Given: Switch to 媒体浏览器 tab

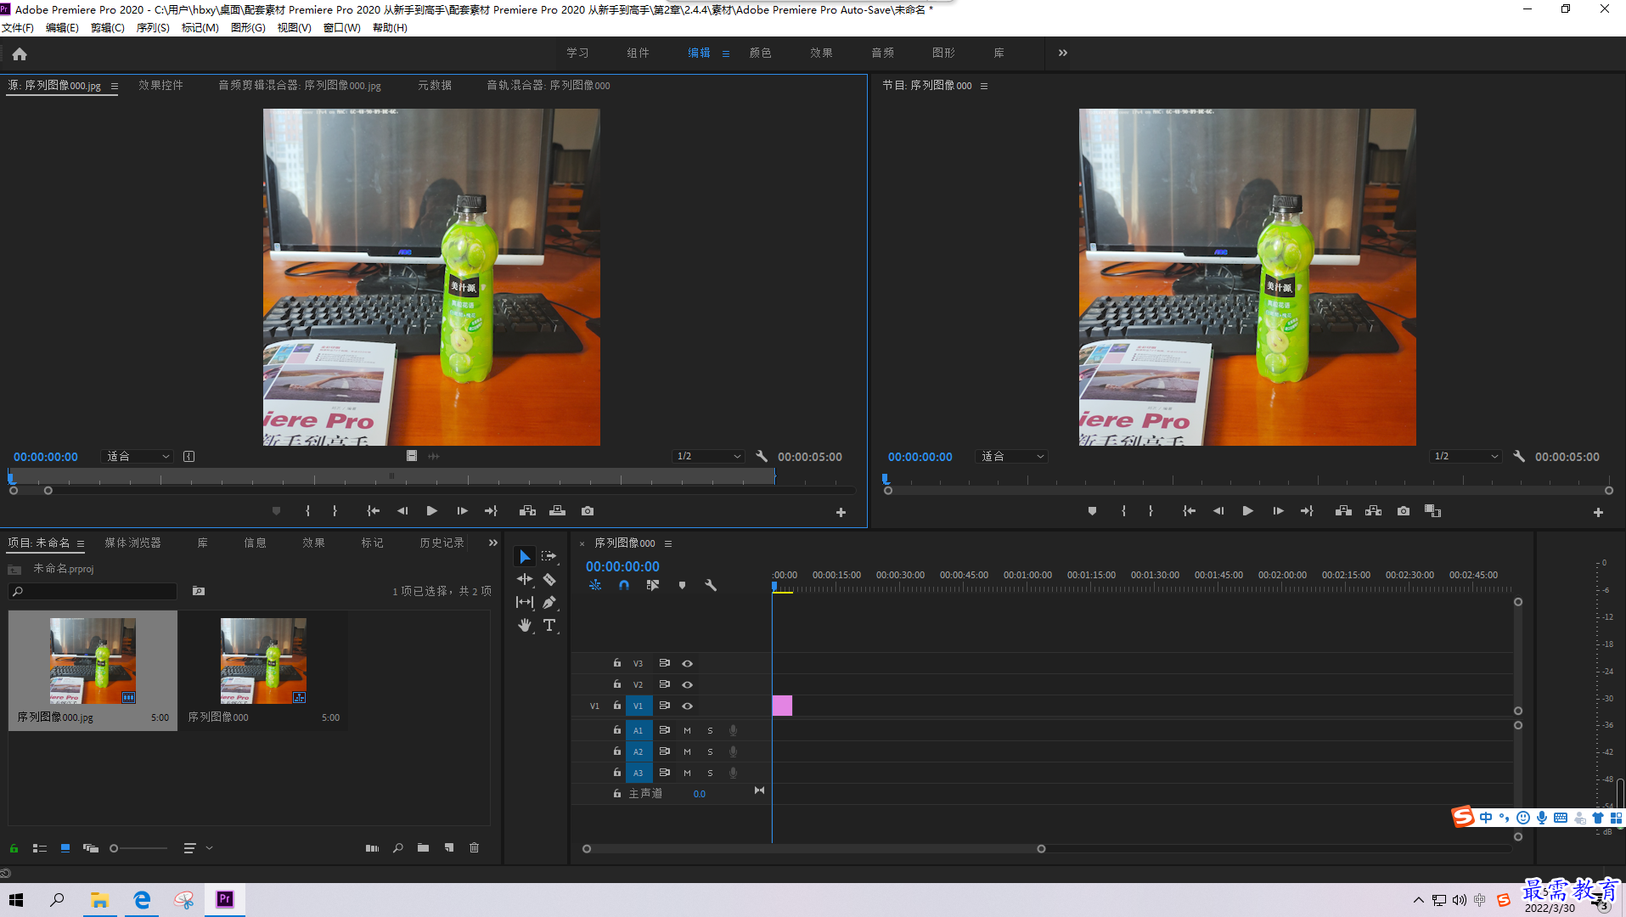Looking at the screenshot, I should coord(133,543).
